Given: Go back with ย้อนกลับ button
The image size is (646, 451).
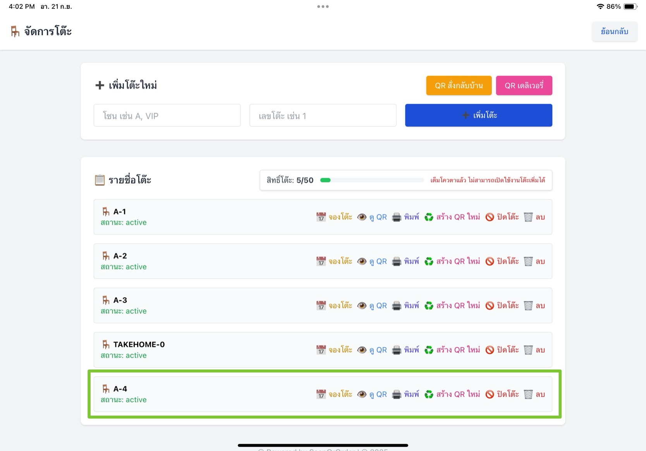Looking at the screenshot, I should coord(614,32).
